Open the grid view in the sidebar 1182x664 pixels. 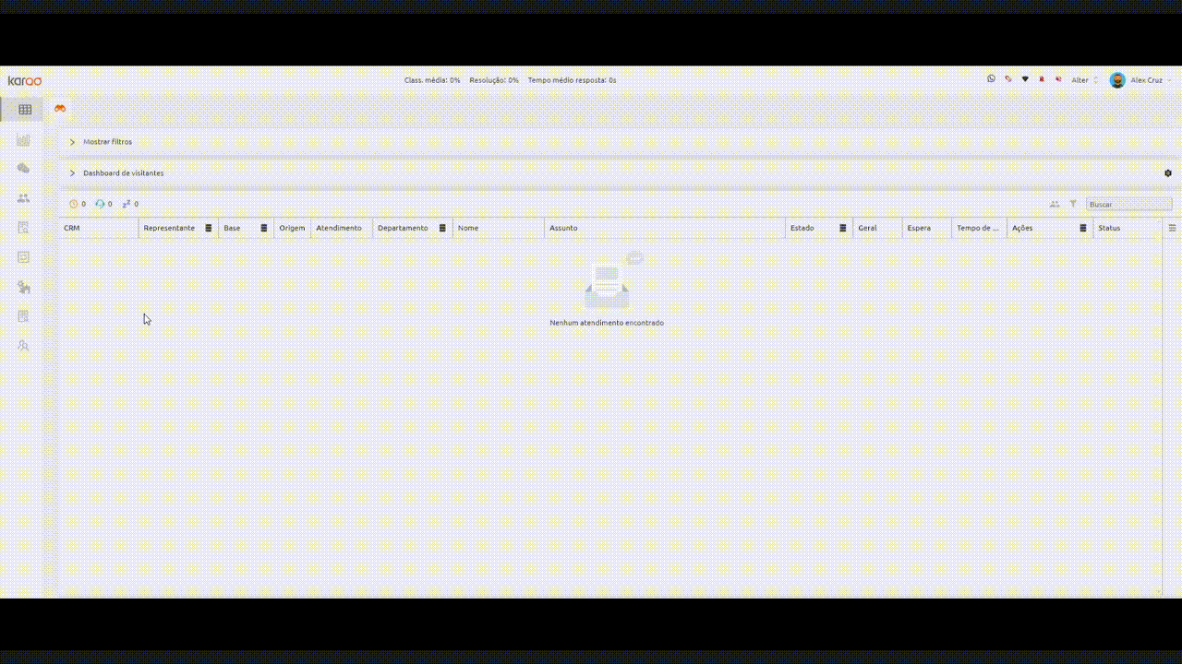(25, 110)
